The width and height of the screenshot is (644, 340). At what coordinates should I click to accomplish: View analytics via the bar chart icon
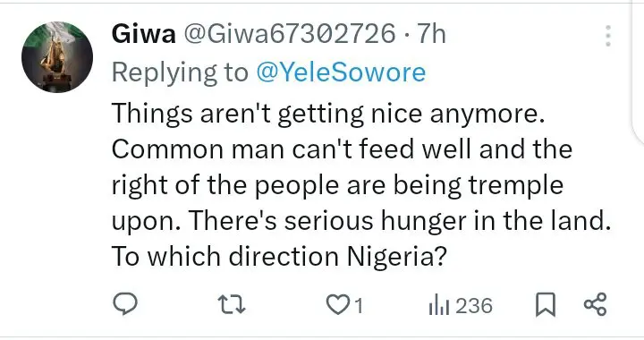439,305
